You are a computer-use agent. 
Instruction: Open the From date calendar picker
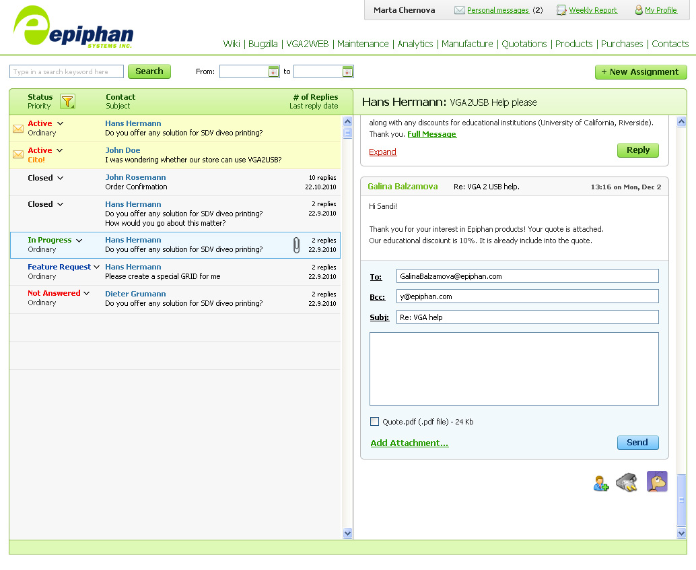(x=273, y=72)
